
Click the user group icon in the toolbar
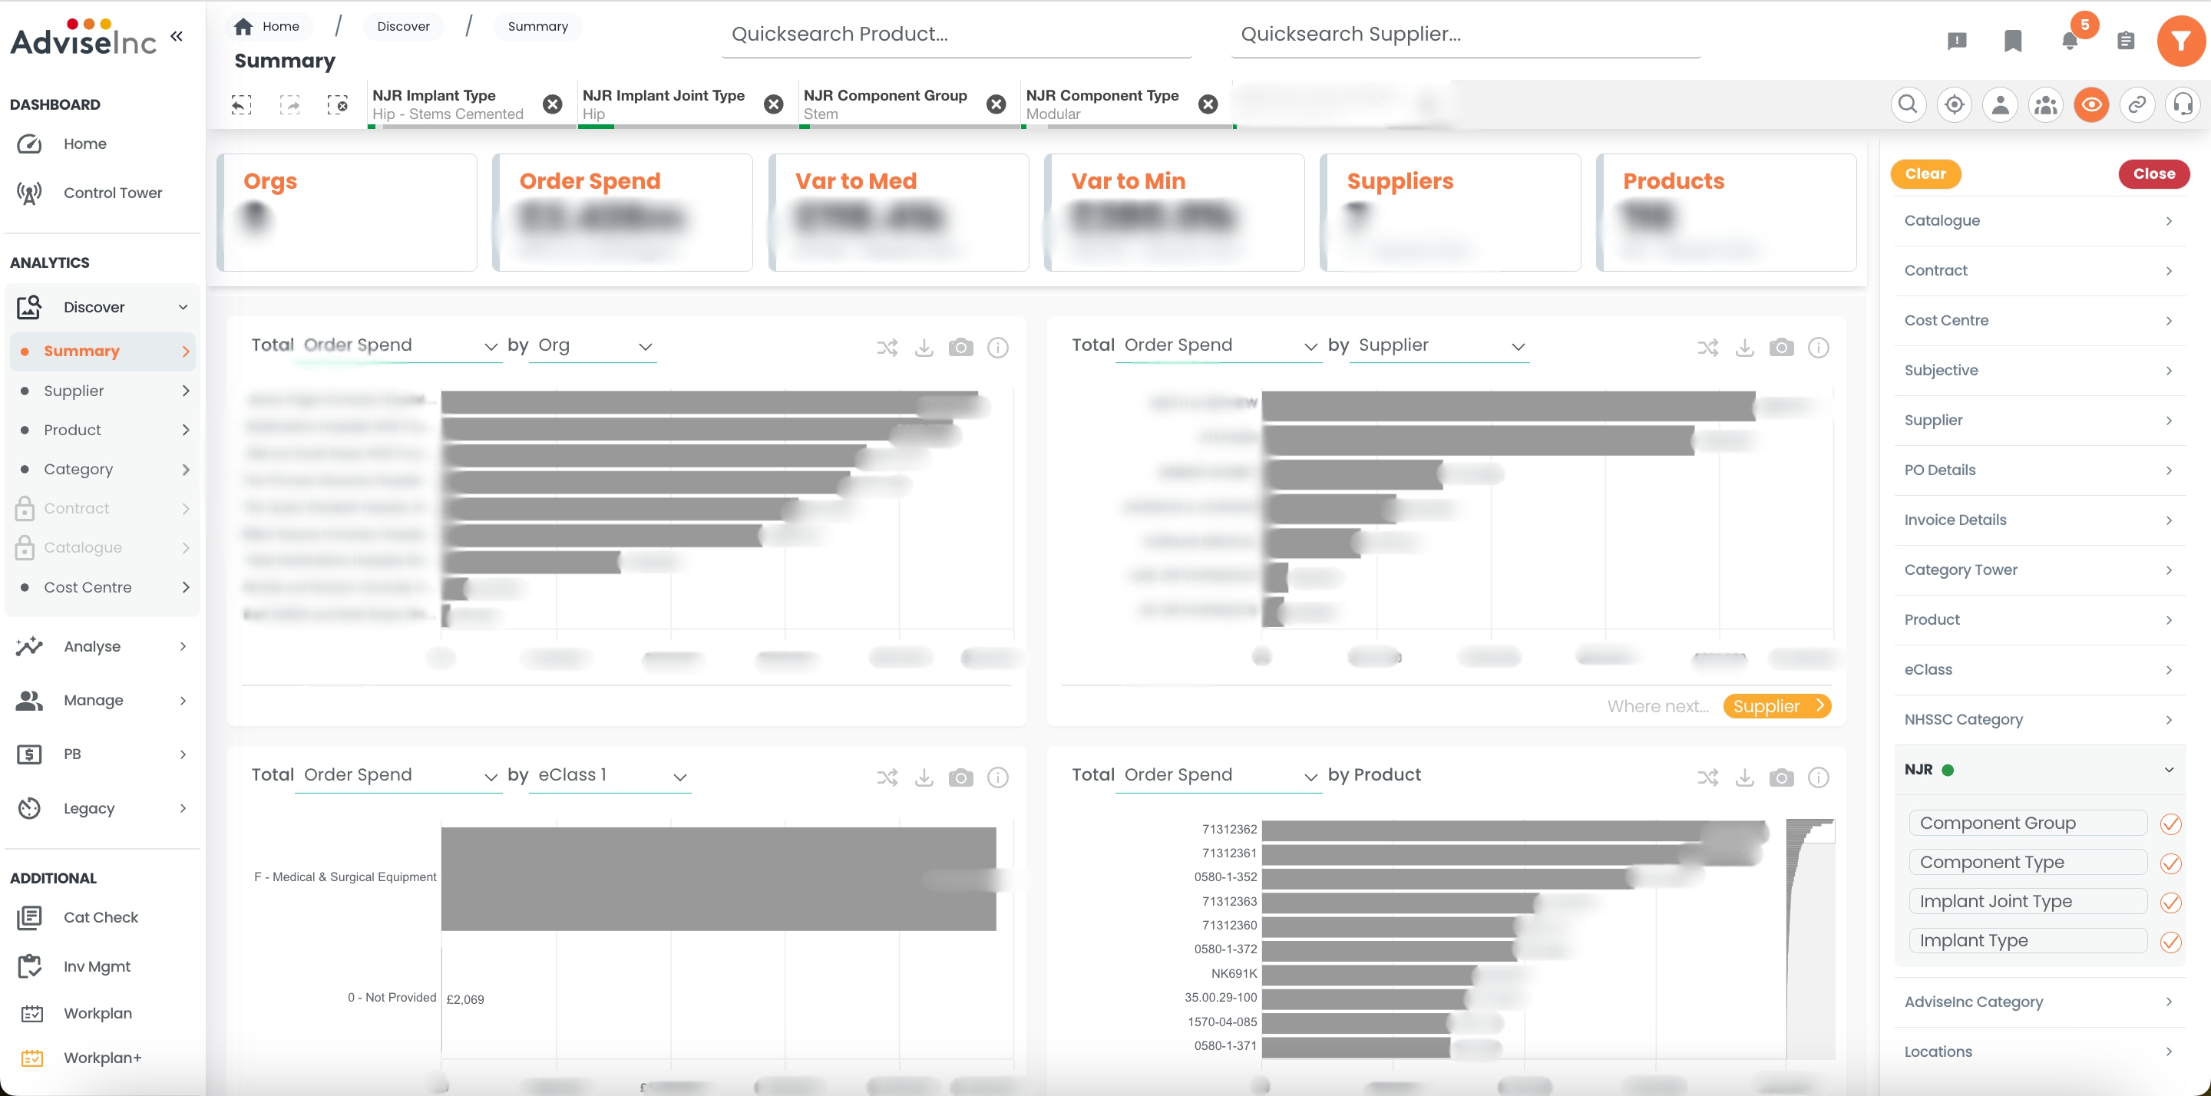[x=2046, y=104]
